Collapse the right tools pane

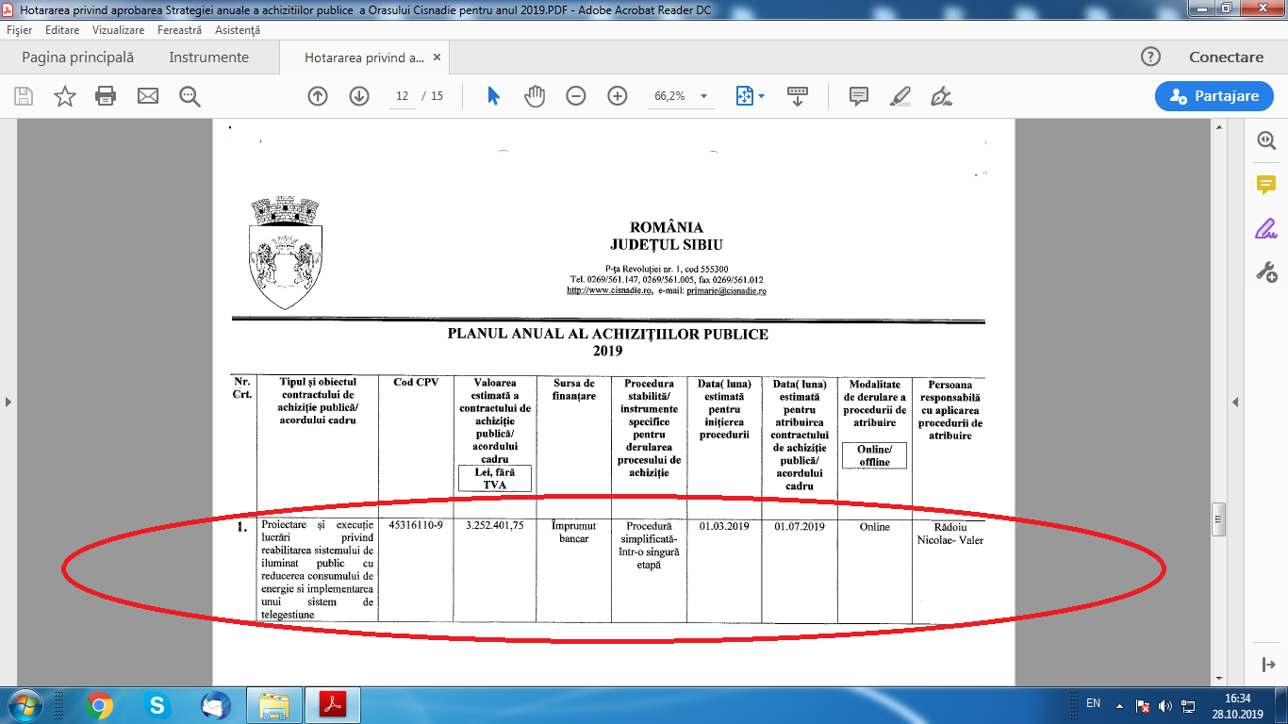[x=1236, y=403]
